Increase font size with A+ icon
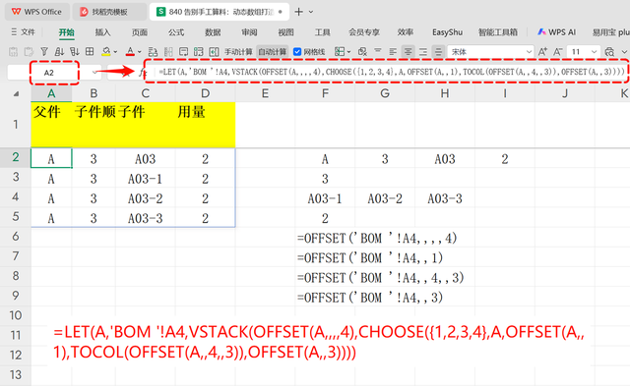The height and width of the screenshot is (386, 630). [542, 52]
